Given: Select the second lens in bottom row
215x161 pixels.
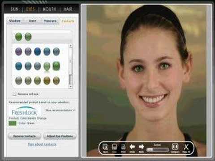Looking at the screenshot, I should point(28,80).
